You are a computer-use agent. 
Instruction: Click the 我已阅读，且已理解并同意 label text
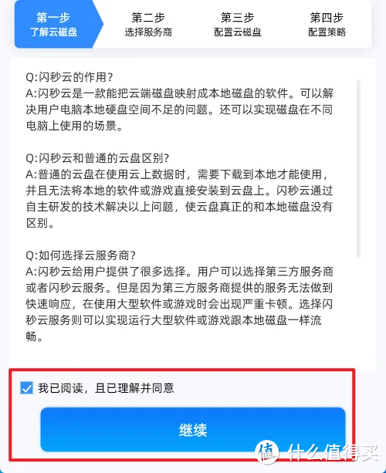click(106, 387)
